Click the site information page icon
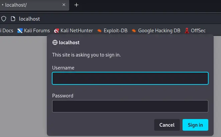The image size is (221, 137). (13, 19)
